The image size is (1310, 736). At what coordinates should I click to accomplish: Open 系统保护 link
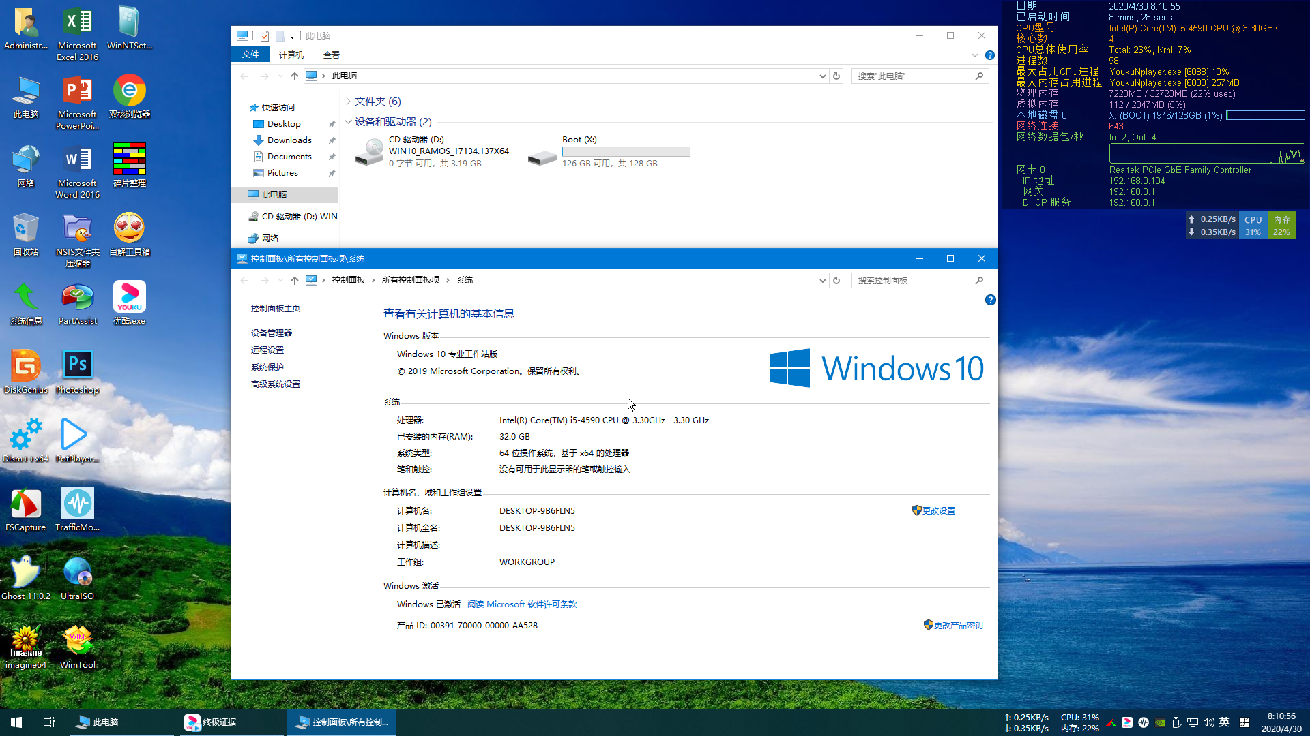pos(267,367)
